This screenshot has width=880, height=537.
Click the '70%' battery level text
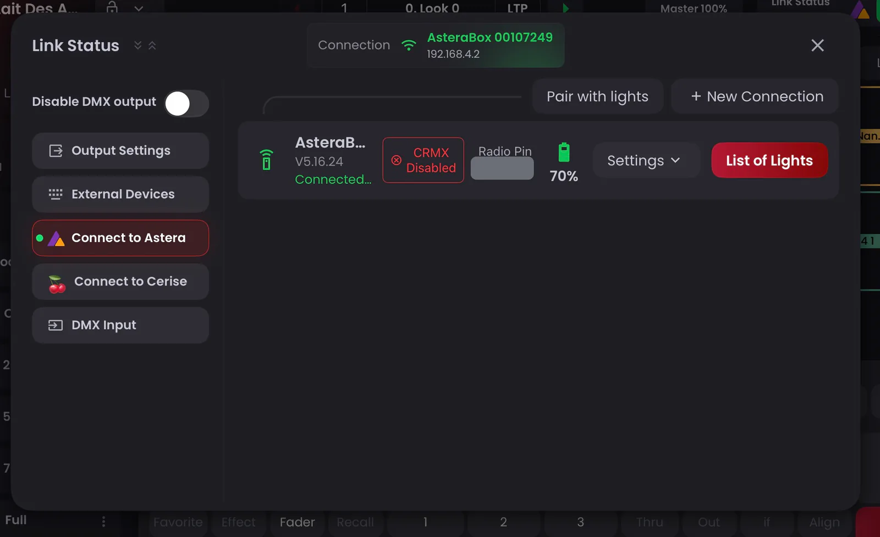click(564, 176)
